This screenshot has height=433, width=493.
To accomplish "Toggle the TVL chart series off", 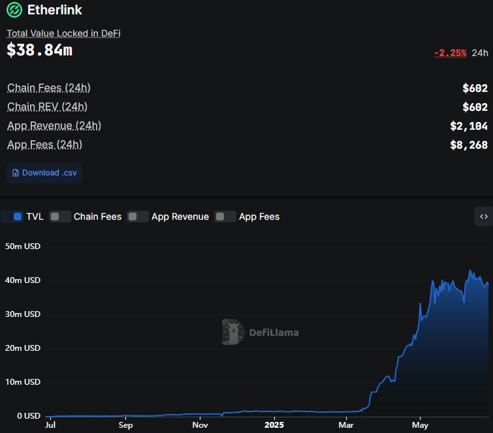I will [12, 216].
